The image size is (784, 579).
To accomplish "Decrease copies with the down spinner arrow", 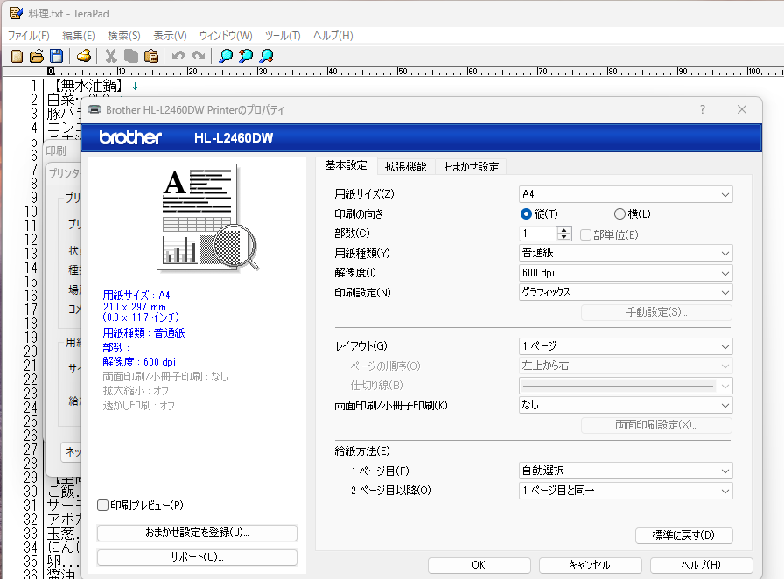I will [x=564, y=237].
